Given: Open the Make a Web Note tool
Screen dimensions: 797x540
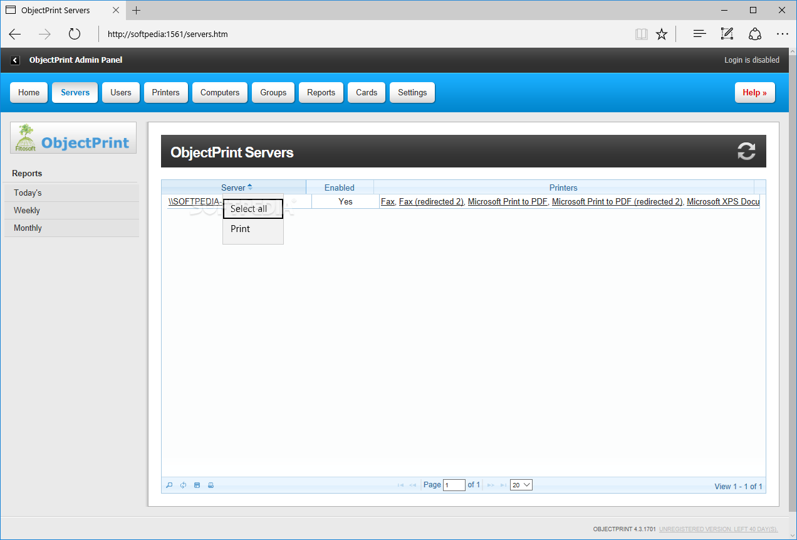Looking at the screenshot, I should coord(727,34).
